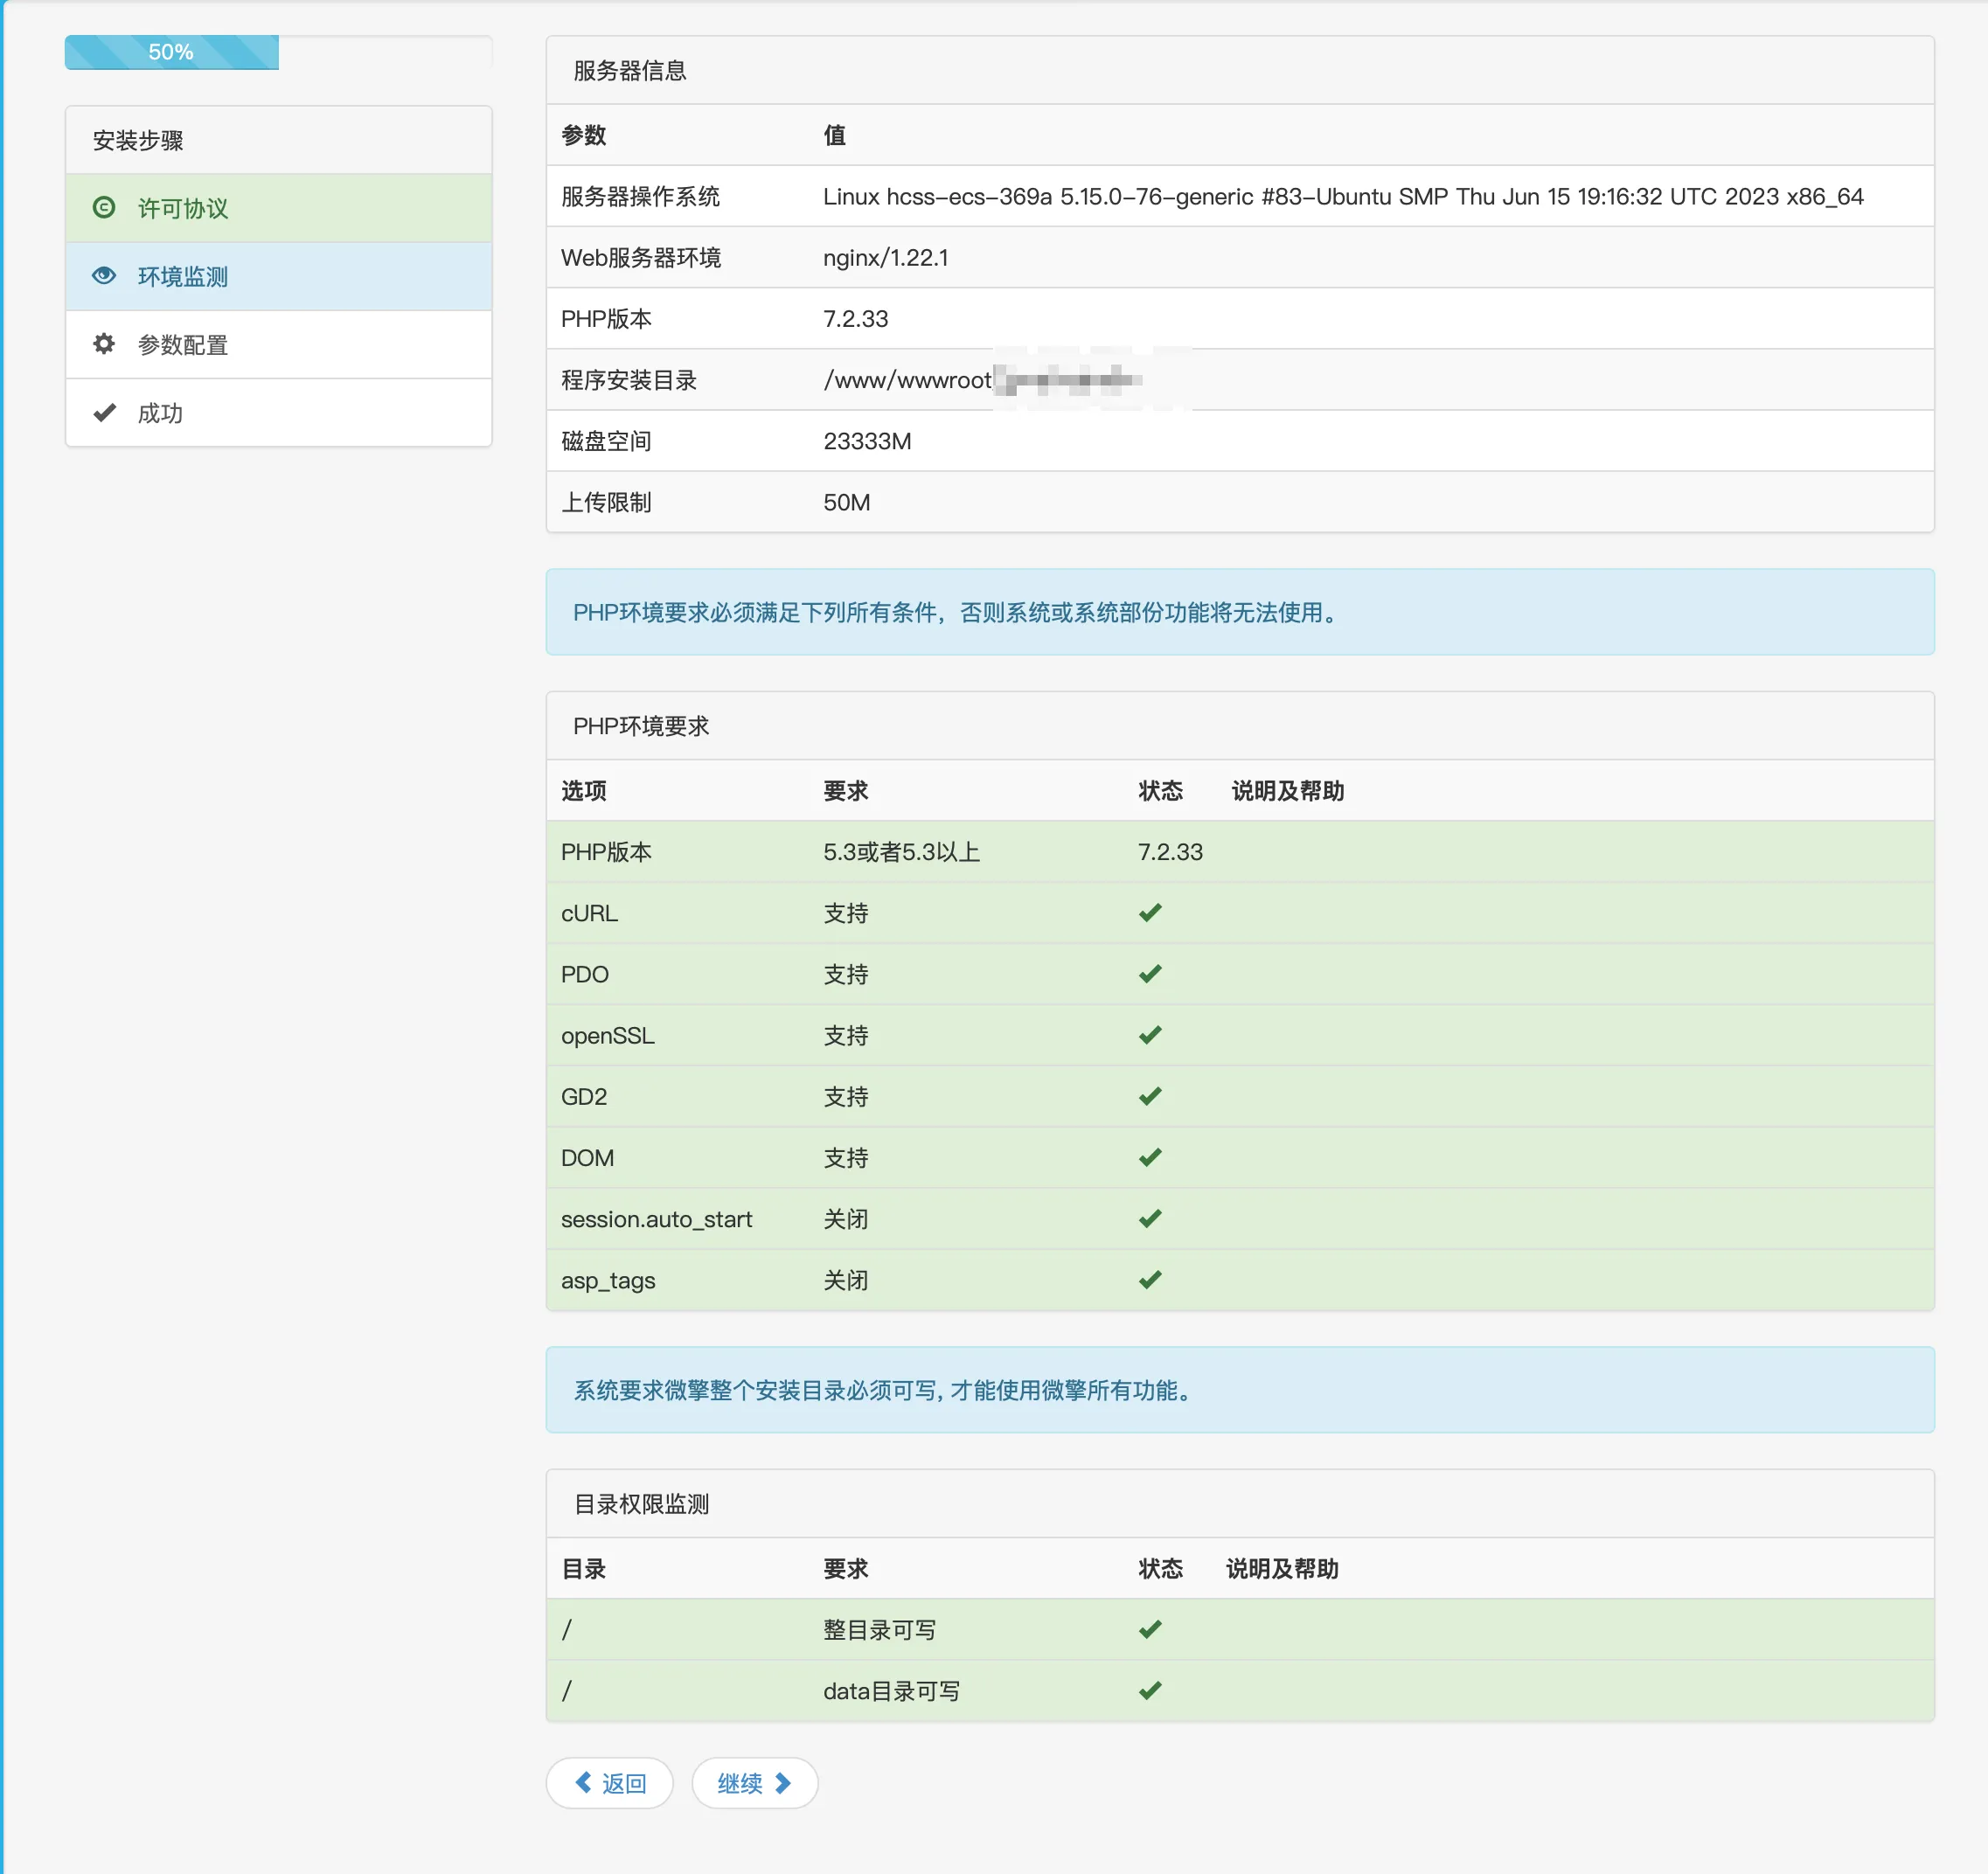Click the PHP环境要求 panel header

[641, 726]
